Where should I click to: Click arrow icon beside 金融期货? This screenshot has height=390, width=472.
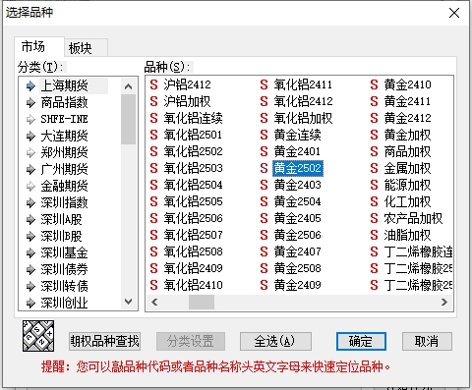pos(30,186)
